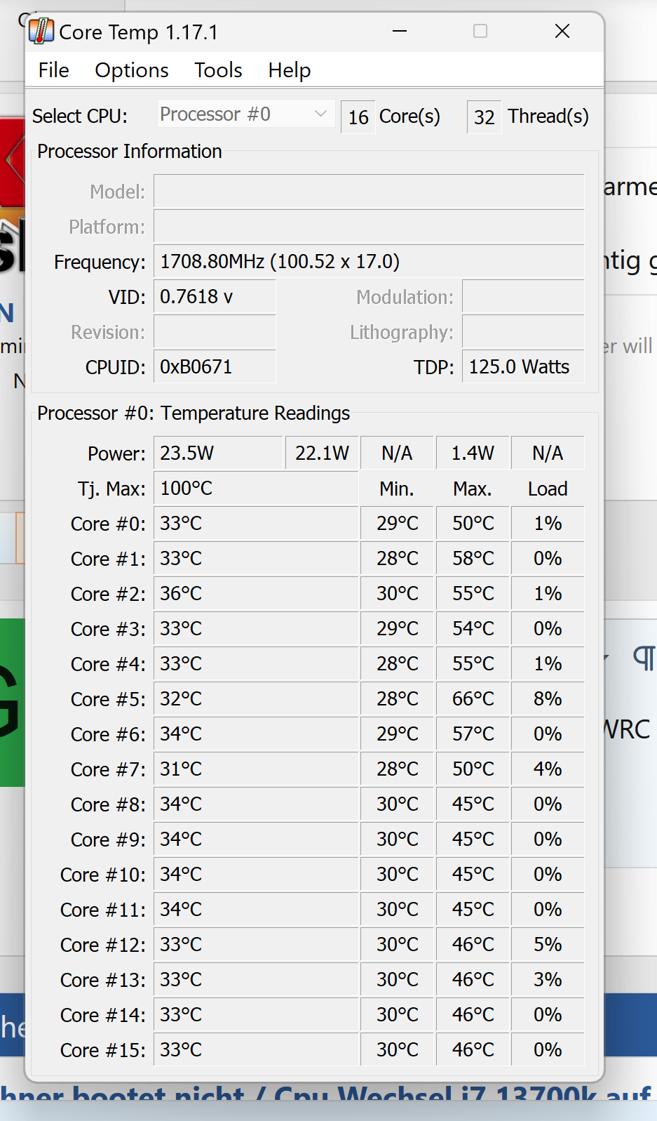Select Core #3 max temperature 54°C
This screenshot has width=657, height=1121.
point(473,629)
